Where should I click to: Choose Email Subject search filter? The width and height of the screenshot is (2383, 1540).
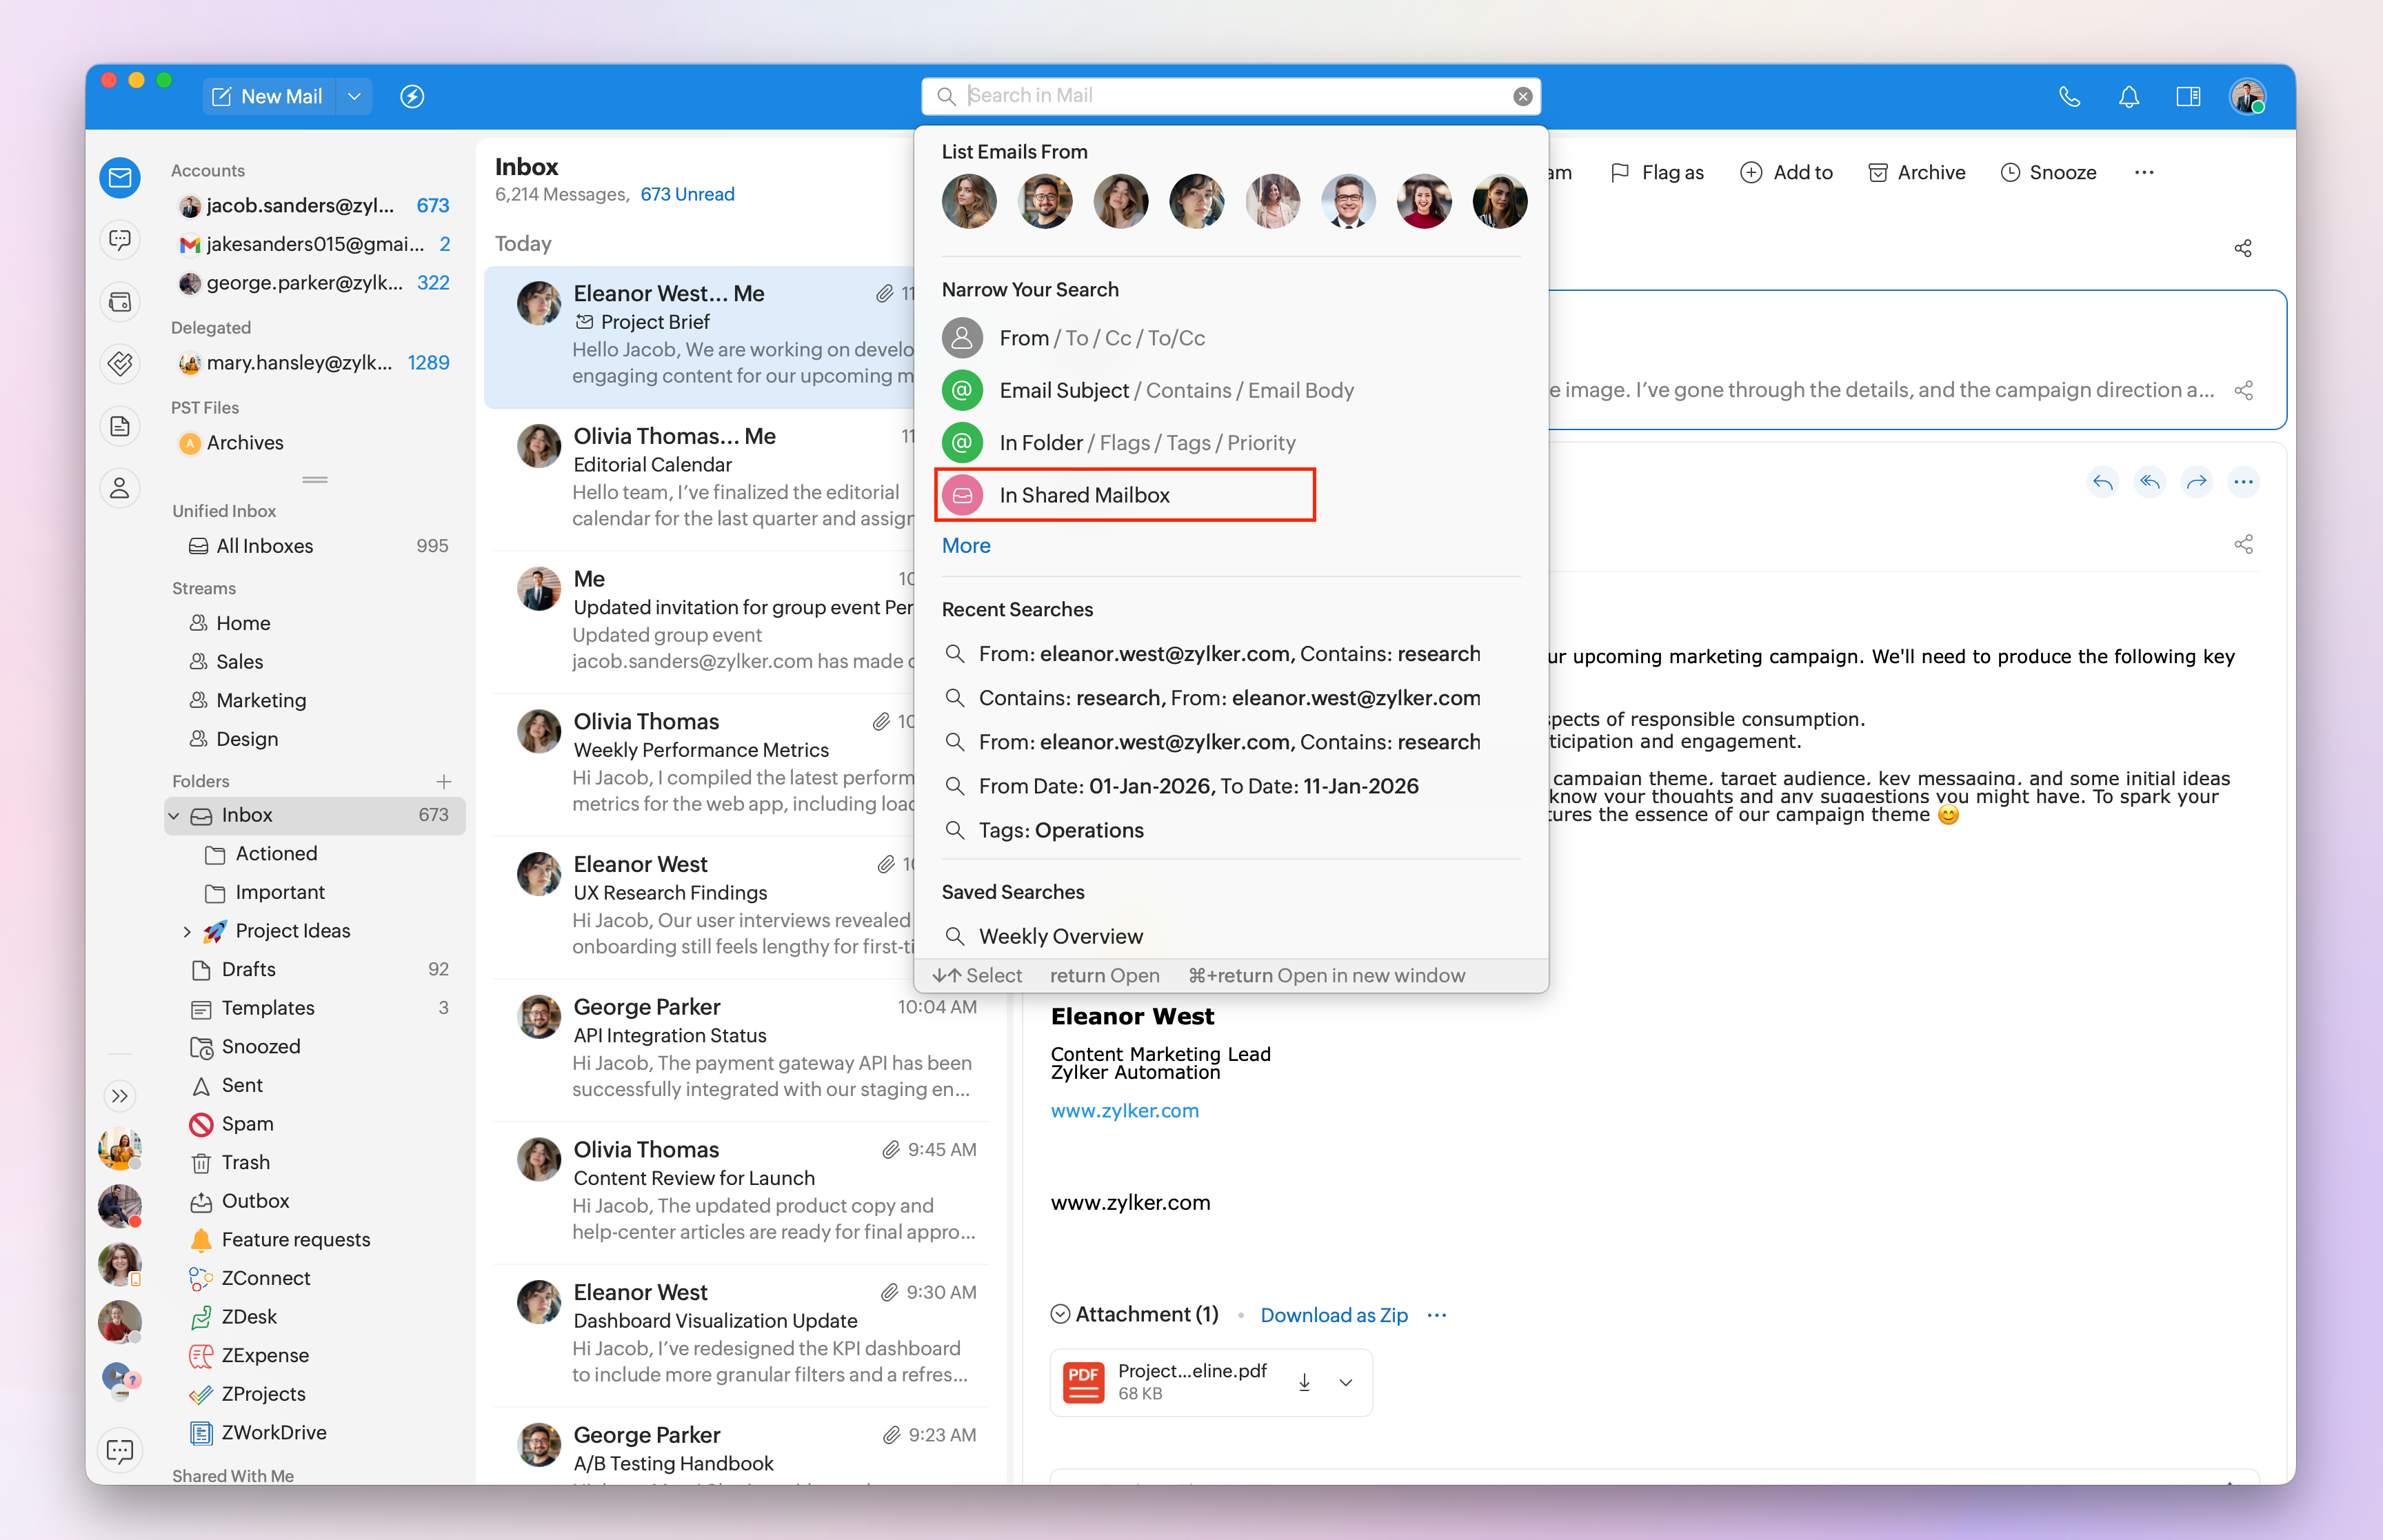coord(1064,391)
